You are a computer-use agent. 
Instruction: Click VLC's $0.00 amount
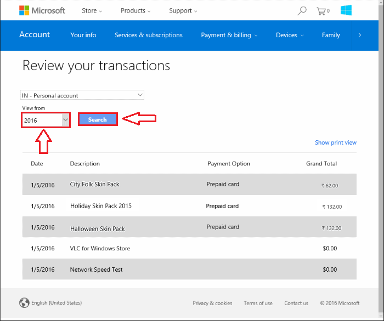[330, 248]
